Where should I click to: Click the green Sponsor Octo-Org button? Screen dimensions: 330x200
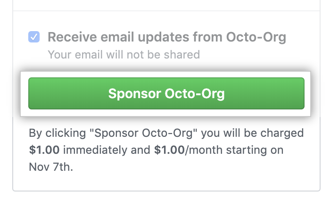(x=166, y=93)
